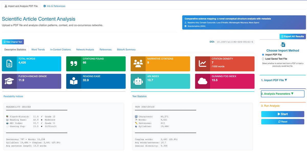Select the Load Saved Text File radio option
Screen dimensions: 307x154
pyautogui.click(x=263, y=59)
